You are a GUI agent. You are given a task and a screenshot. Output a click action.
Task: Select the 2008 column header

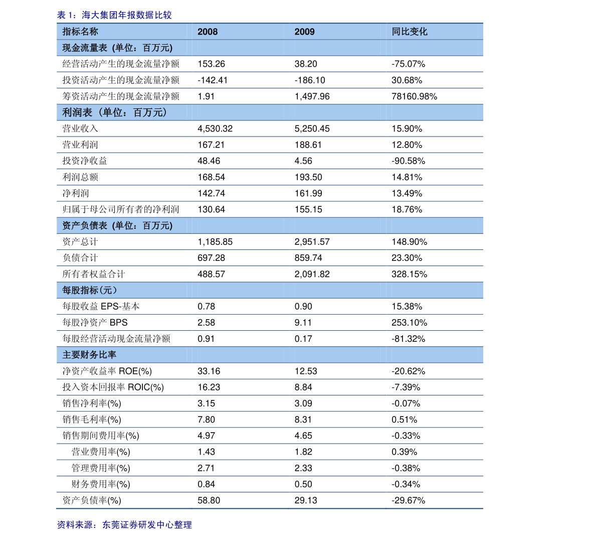click(x=208, y=32)
